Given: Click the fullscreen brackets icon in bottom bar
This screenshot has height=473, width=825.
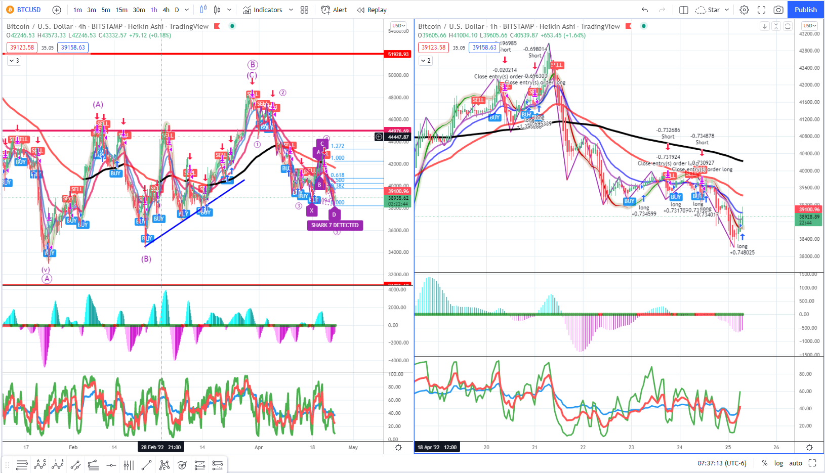Looking at the screenshot, I should (812, 463).
